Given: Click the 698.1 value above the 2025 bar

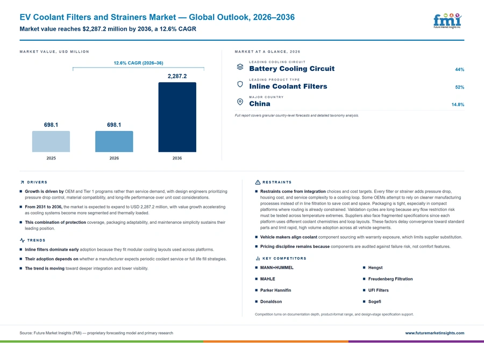Looking at the screenshot, I should [51, 125].
